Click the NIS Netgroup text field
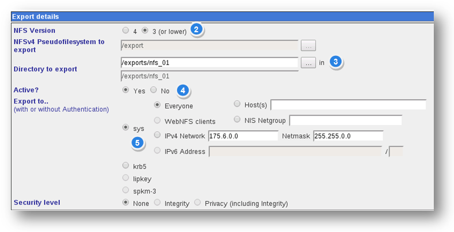Viewport: 454px width, 232px height. (x=345, y=120)
